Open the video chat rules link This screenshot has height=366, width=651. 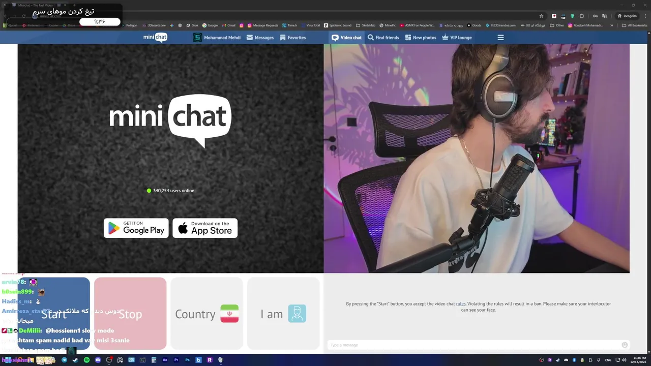(x=461, y=304)
